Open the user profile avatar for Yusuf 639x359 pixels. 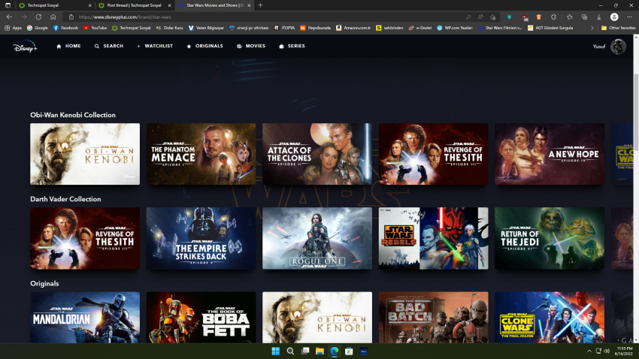pos(618,47)
